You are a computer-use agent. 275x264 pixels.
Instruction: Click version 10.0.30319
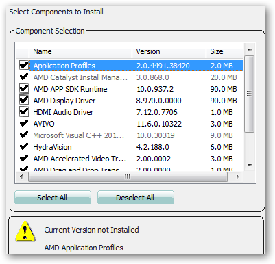(x=156, y=135)
